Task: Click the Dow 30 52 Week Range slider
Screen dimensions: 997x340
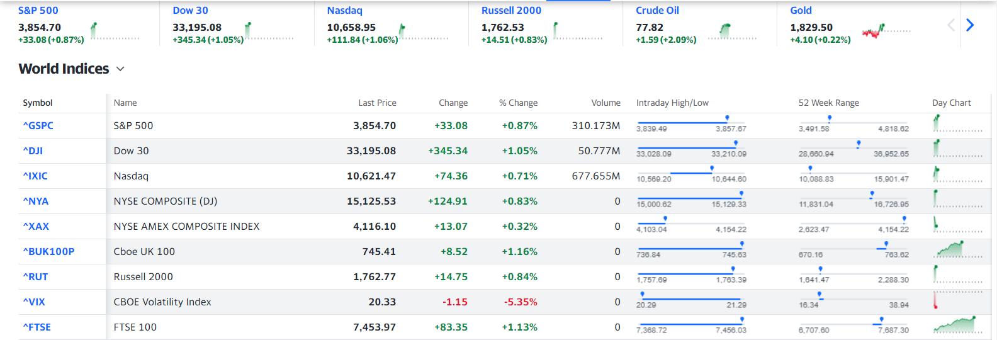Action: (x=853, y=149)
